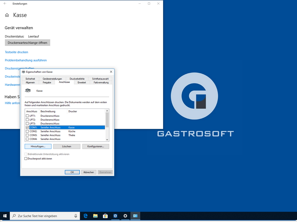Viewport: 297px width, 222px height.
Task: Select the LPT2 Druckeranschluss description
Action: pos(50,120)
